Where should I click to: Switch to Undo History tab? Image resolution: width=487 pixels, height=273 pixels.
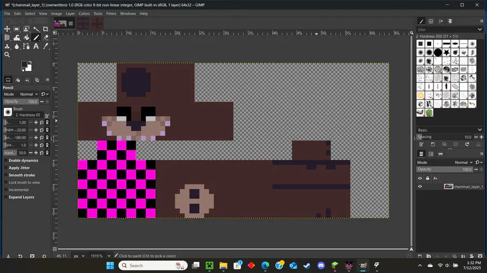28,80
